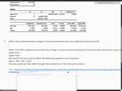Click the Observations value 15
This screenshot has height=91, width=122.
[x=34, y=5]
